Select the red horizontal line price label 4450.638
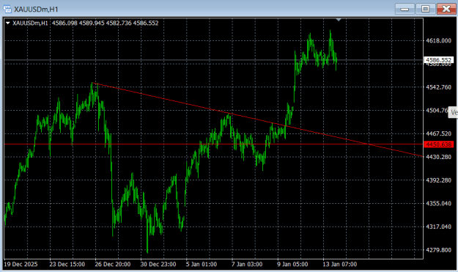 tap(438, 144)
